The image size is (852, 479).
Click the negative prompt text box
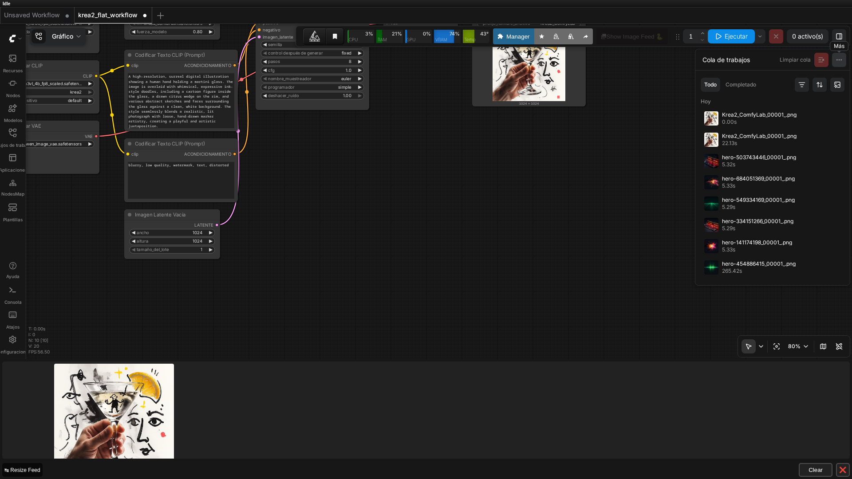tap(181, 181)
